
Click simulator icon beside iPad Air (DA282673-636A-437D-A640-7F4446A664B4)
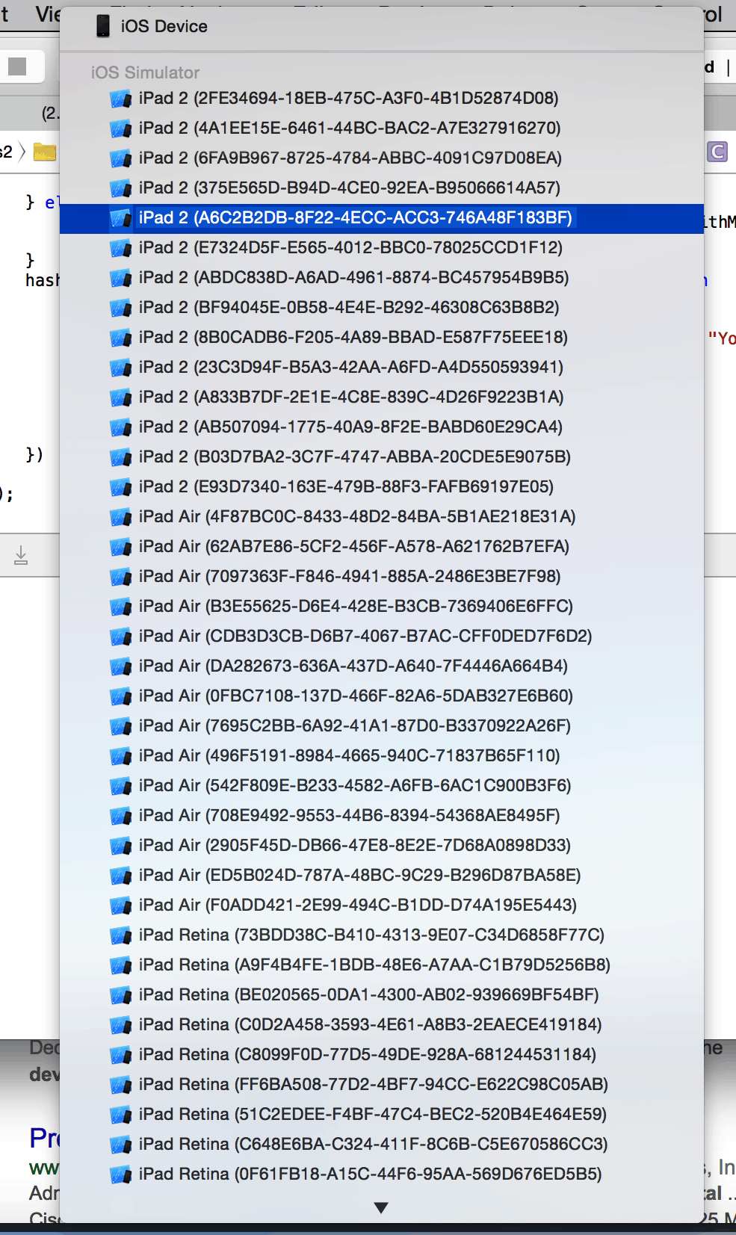[121, 666]
